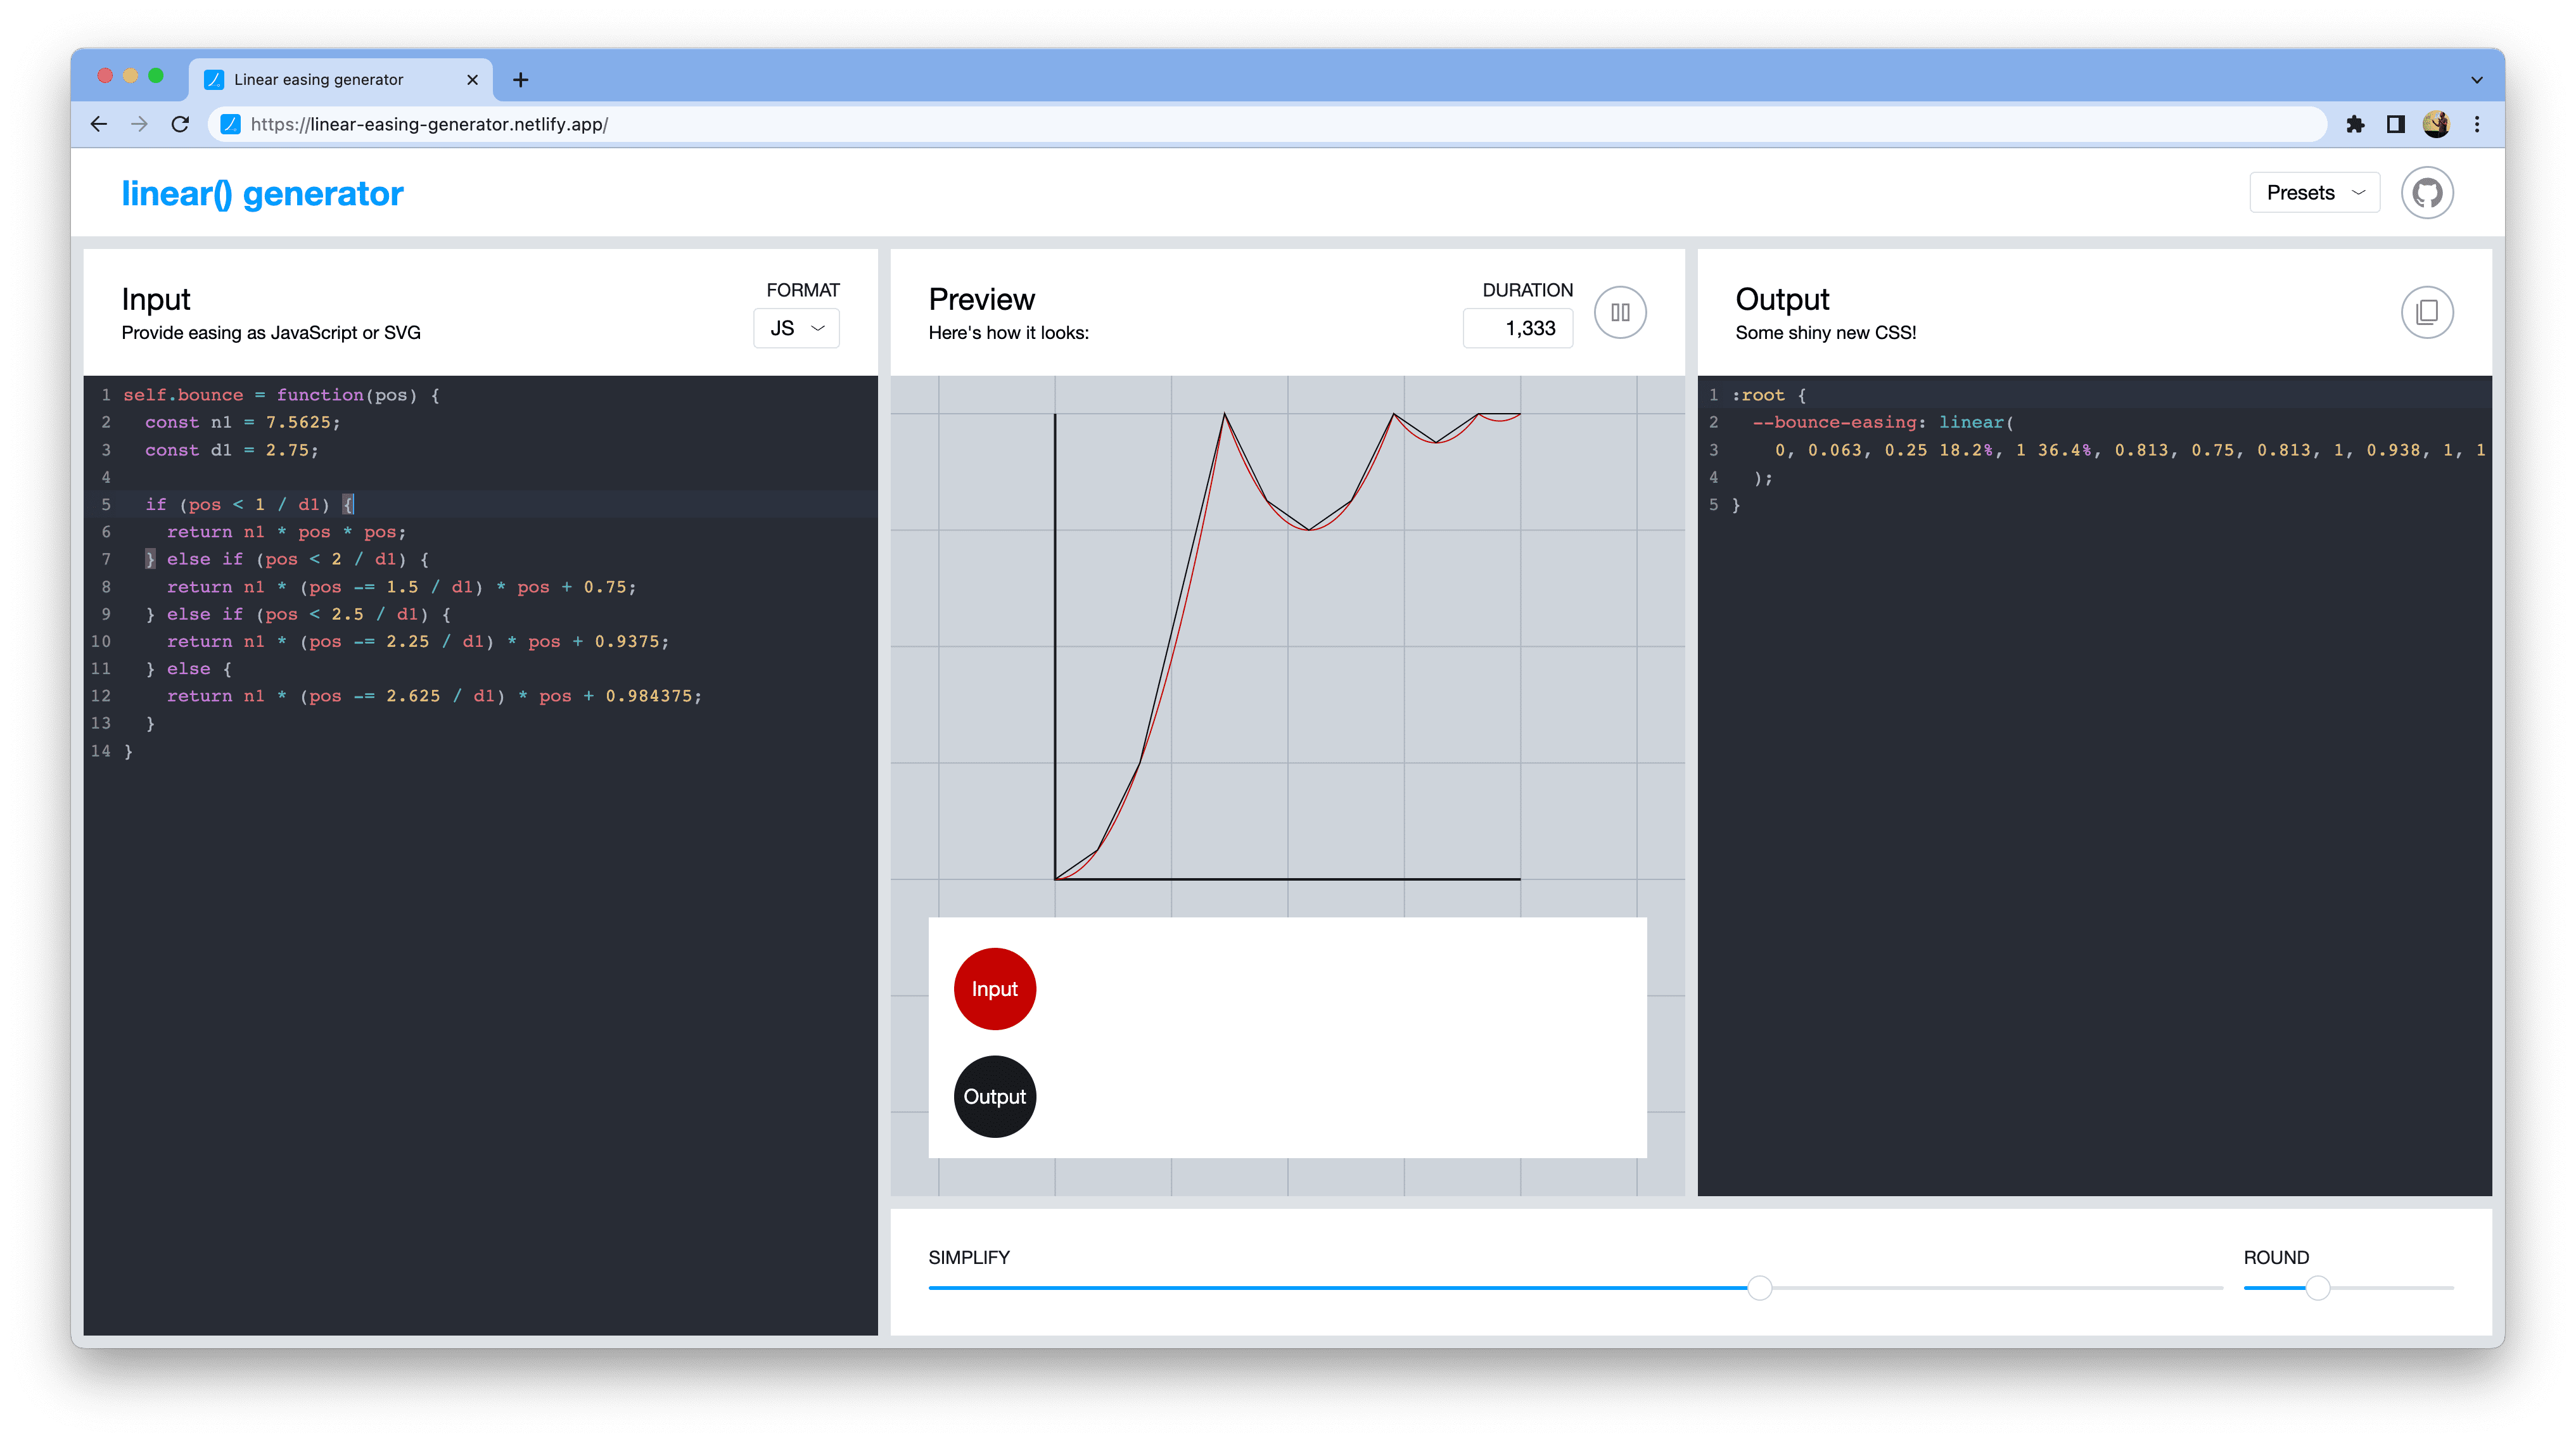Click the Output black circle preview

pyautogui.click(x=993, y=1095)
